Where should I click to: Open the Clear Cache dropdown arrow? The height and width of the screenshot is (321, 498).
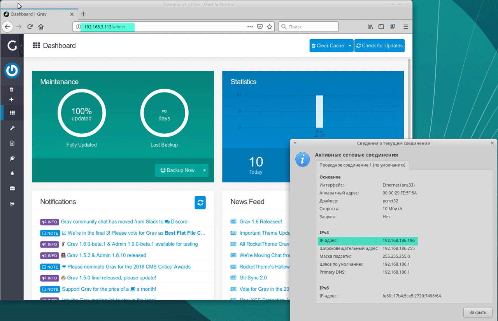pyautogui.click(x=350, y=45)
